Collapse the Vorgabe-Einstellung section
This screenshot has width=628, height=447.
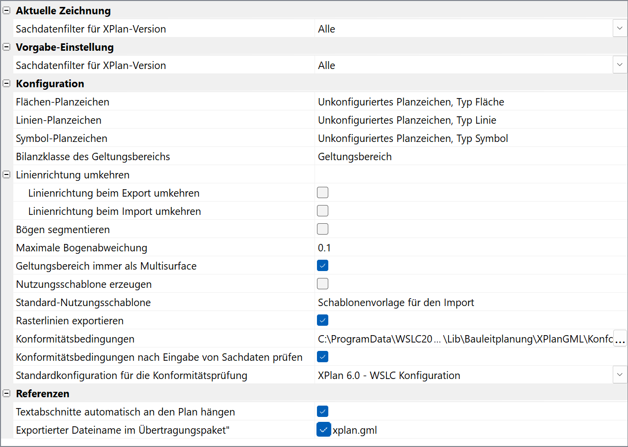pyautogui.click(x=7, y=47)
